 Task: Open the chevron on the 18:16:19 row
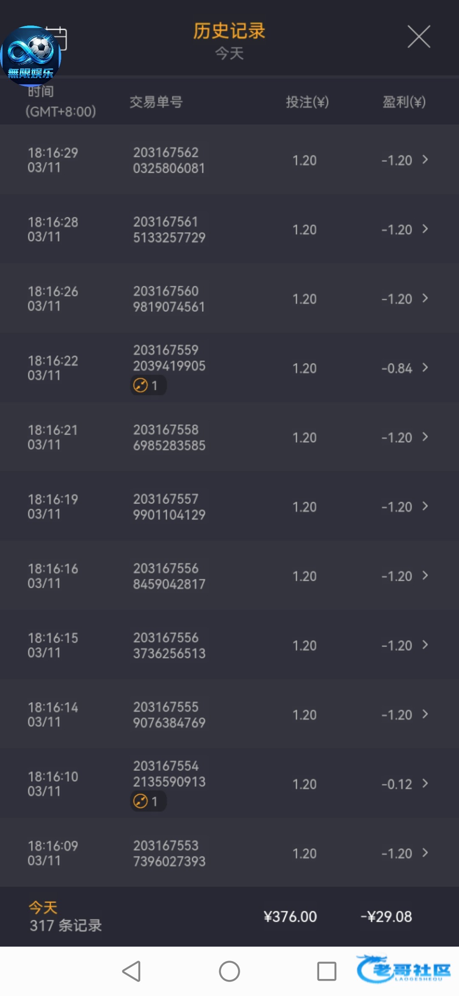425,506
